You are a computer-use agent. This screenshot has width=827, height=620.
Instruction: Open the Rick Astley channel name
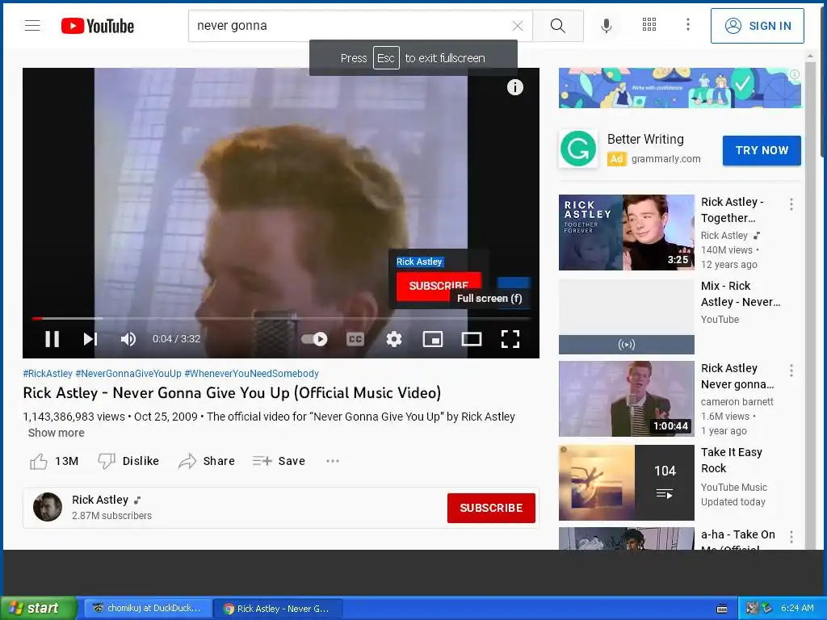tap(100, 500)
